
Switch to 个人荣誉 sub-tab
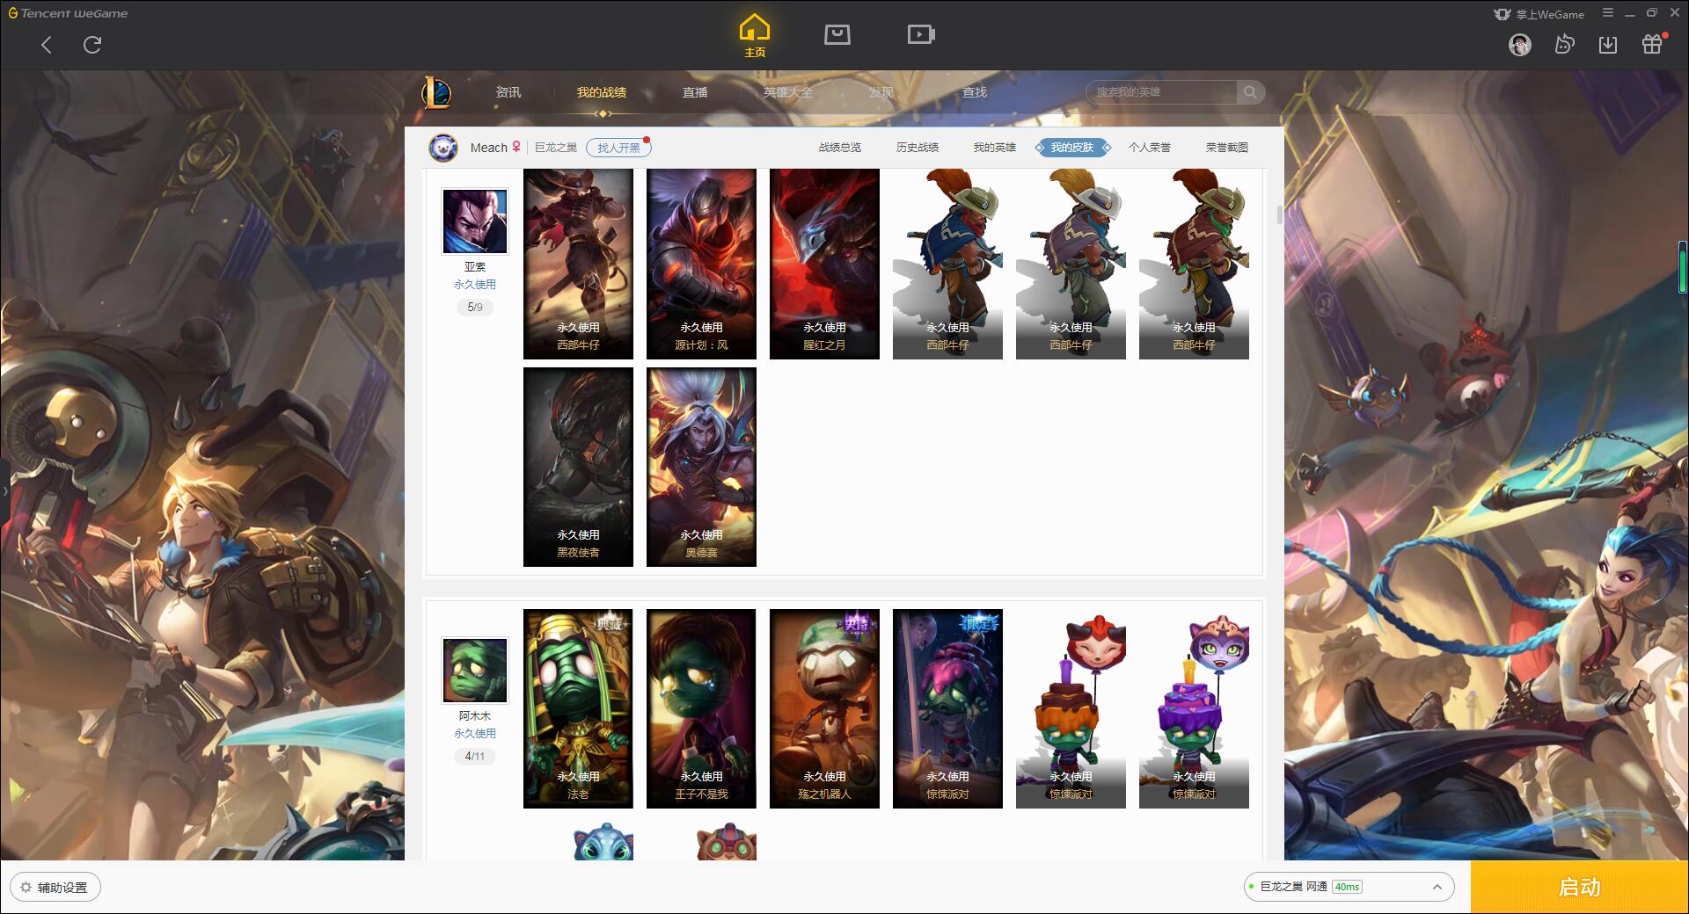point(1150,148)
